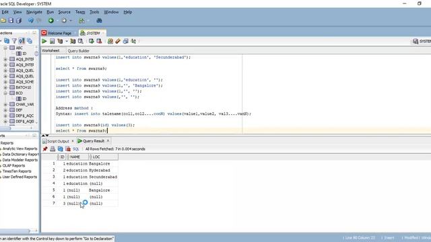
Task: Click the refresh icon in Query Result toolbar
Action: pyautogui.click(x=60, y=149)
